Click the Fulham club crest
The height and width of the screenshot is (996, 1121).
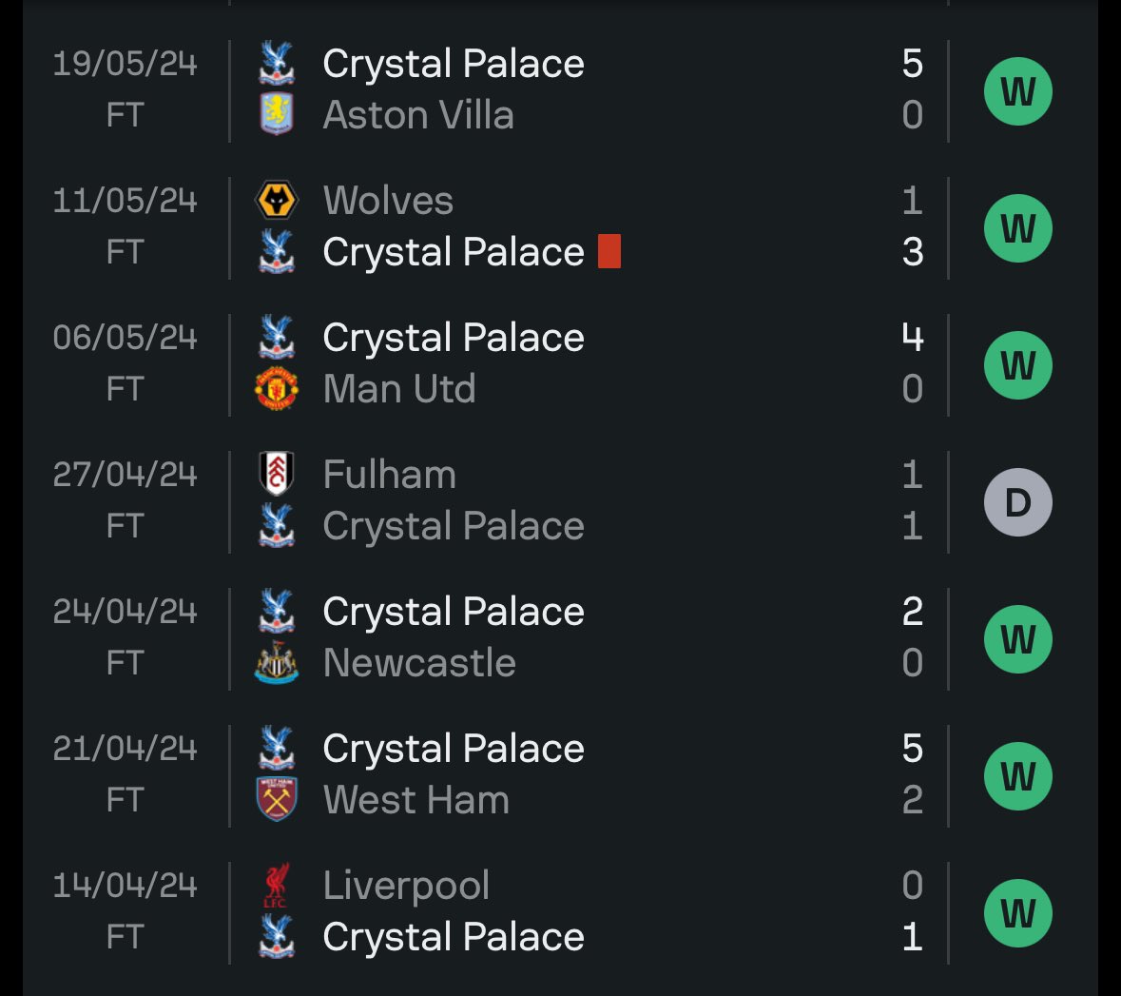(x=277, y=474)
